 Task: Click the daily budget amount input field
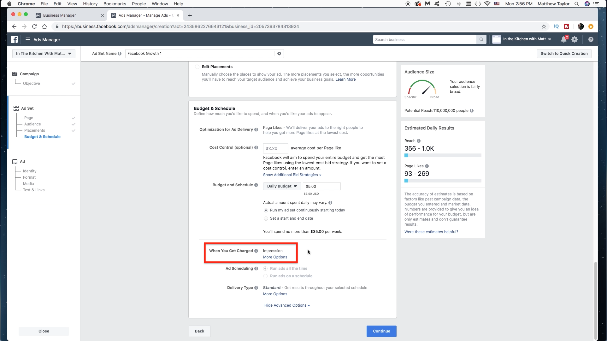coord(321,186)
